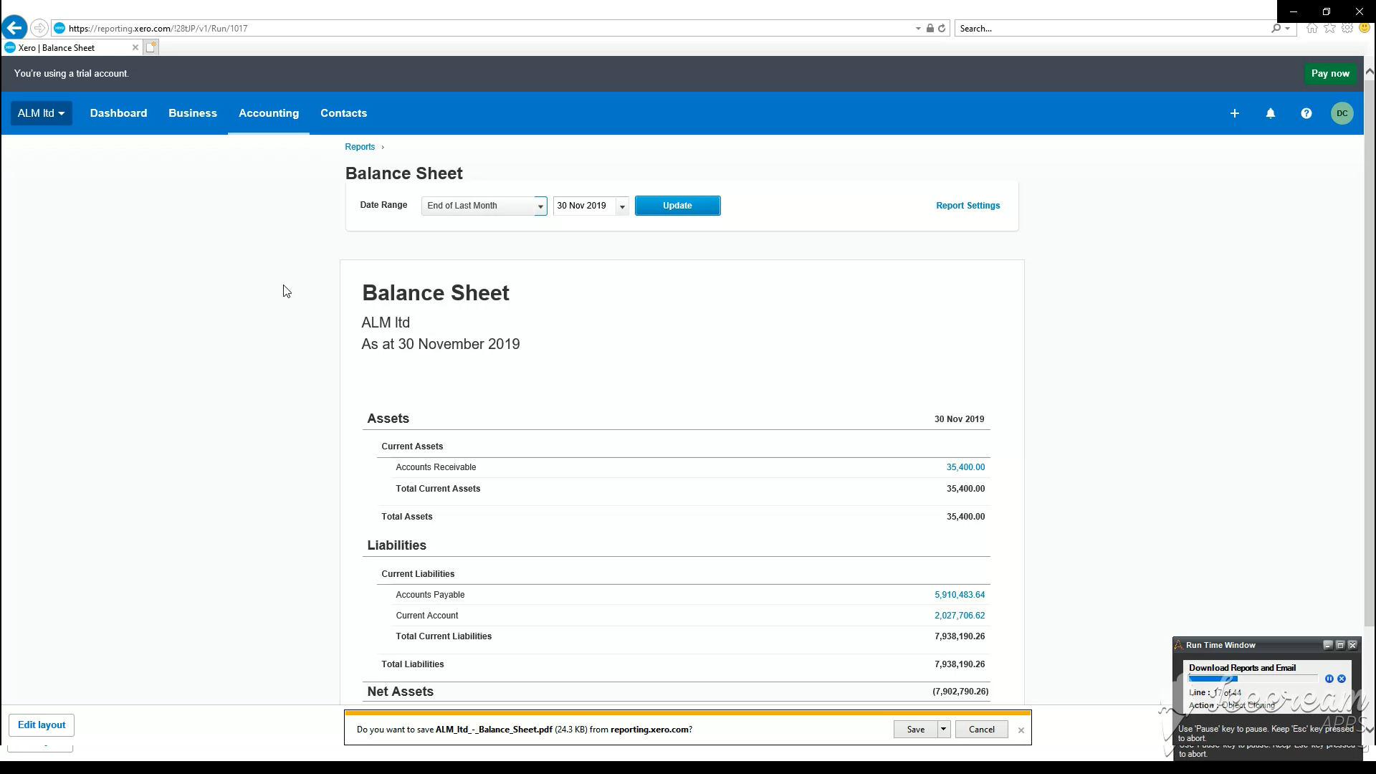Expand the Save options arrow

point(943,729)
